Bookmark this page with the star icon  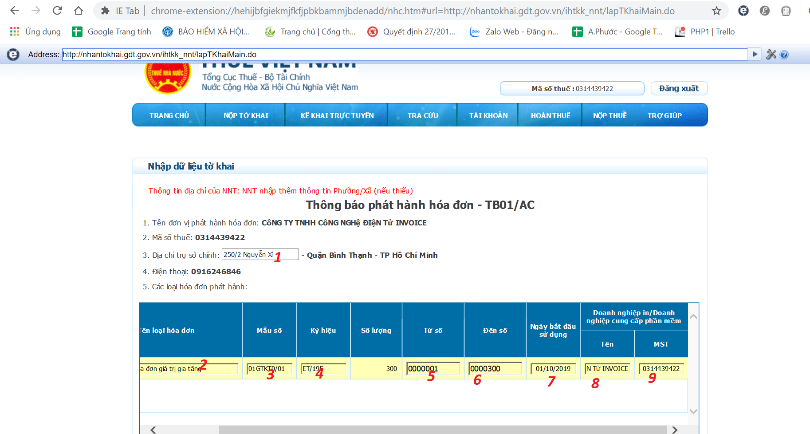click(716, 11)
